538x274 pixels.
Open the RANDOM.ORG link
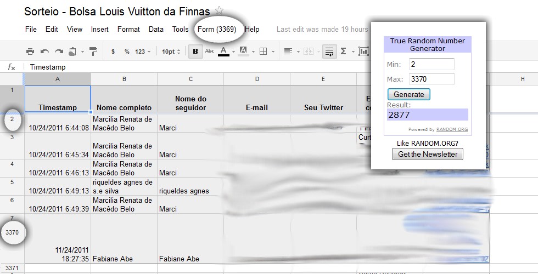pyautogui.click(x=452, y=129)
